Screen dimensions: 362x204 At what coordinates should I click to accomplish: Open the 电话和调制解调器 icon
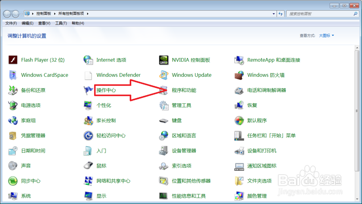click(239, 90)
